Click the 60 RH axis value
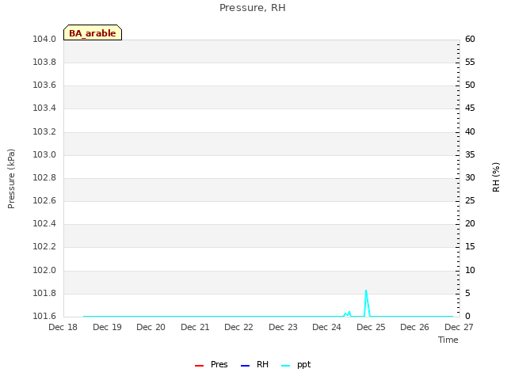Image resolution: width=507 pixels, height=380 pixels. click(470, 39)
